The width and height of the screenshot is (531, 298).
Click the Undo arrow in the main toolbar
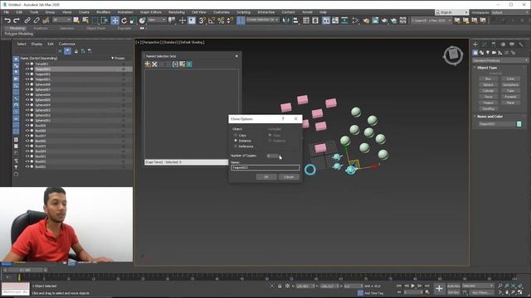[7, 21]
